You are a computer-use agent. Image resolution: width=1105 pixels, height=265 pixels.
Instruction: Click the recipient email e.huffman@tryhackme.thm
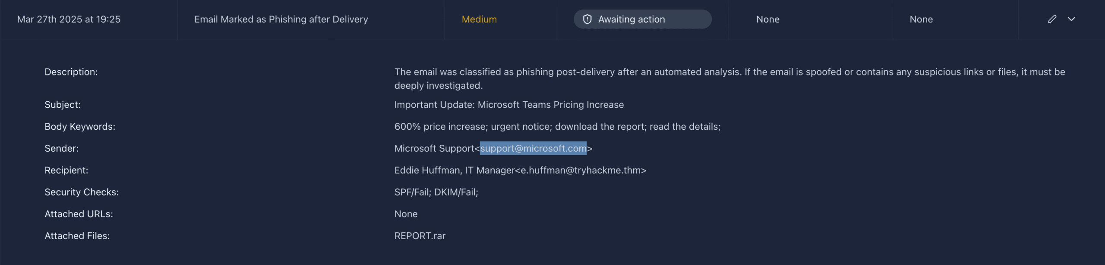click(583, 170)
